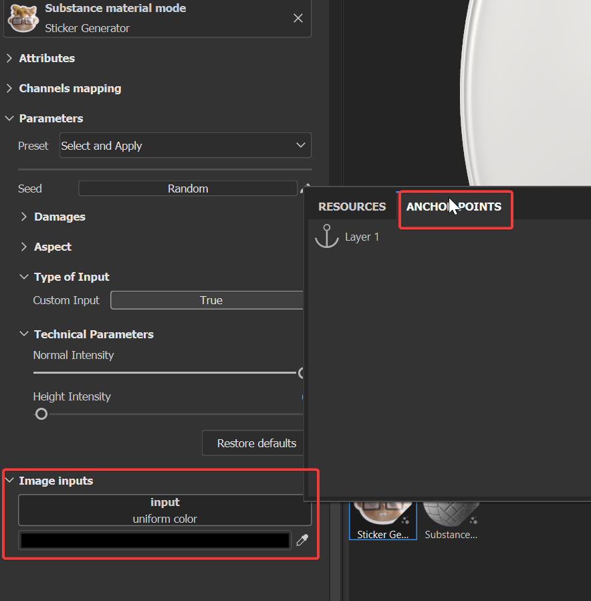Adjust the Normal Intensity slider handle
Image resolution: width=591 pixels, height=601 pixels.
[x=302, y=372]
